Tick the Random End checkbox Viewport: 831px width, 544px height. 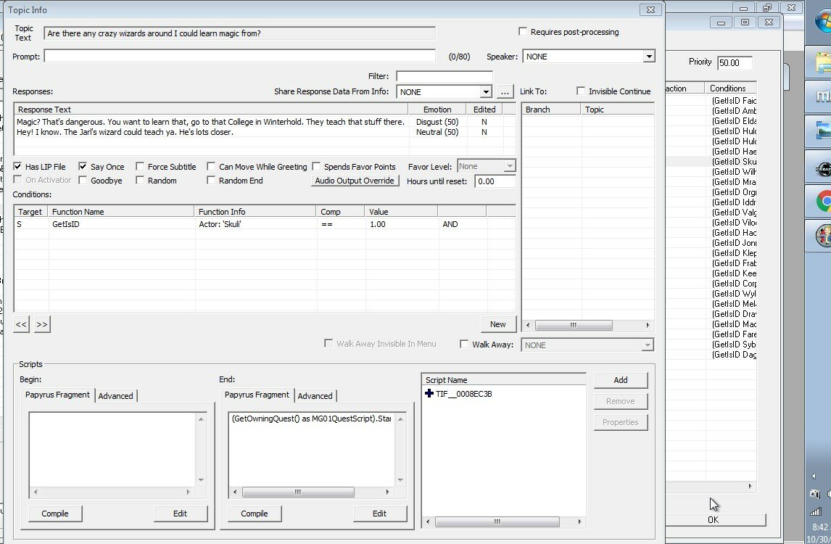tap(211, 181)
